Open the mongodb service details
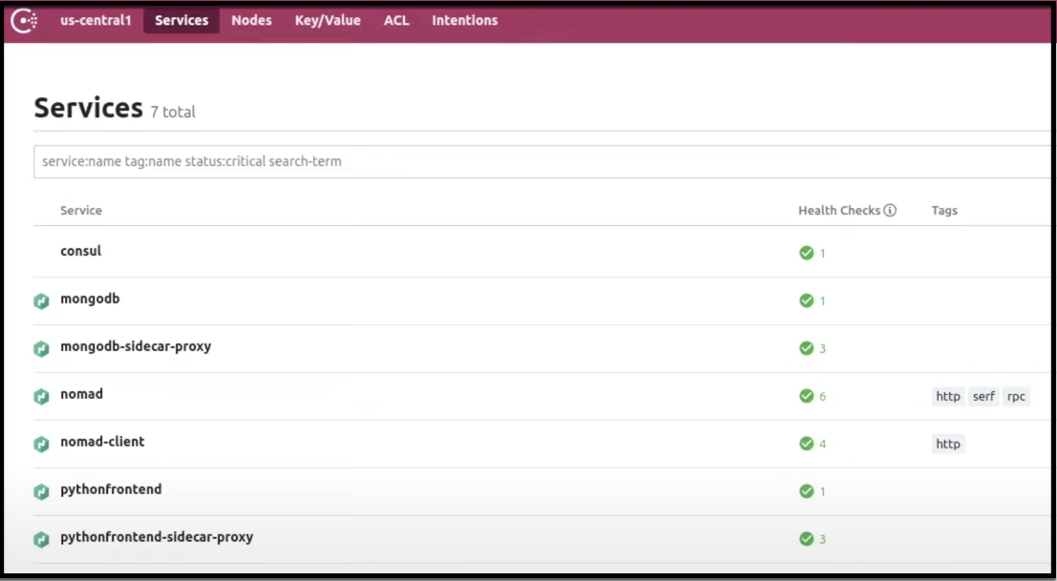1057x581 pixels. click(90, 299)
